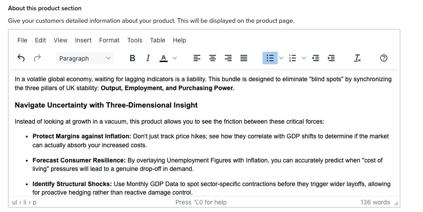Toggle bold formatting
The height and width of the screenshot is (212, 423).
(132, 58)
